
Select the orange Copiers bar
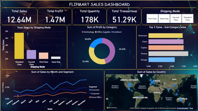[x=166, y=48]
